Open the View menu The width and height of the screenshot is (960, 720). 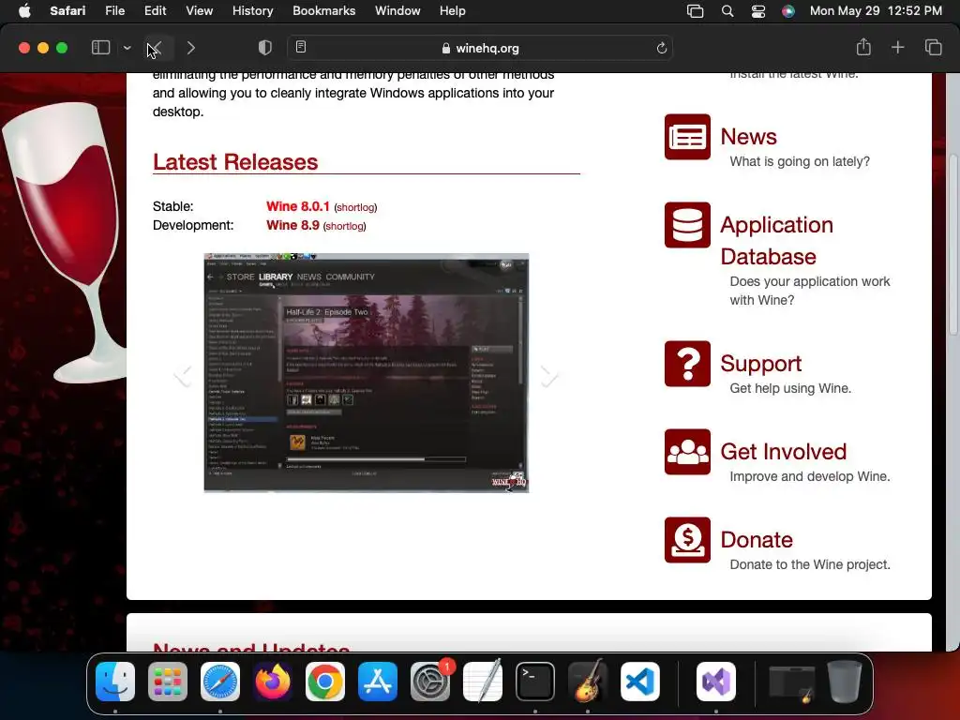[x=199, y=11]
